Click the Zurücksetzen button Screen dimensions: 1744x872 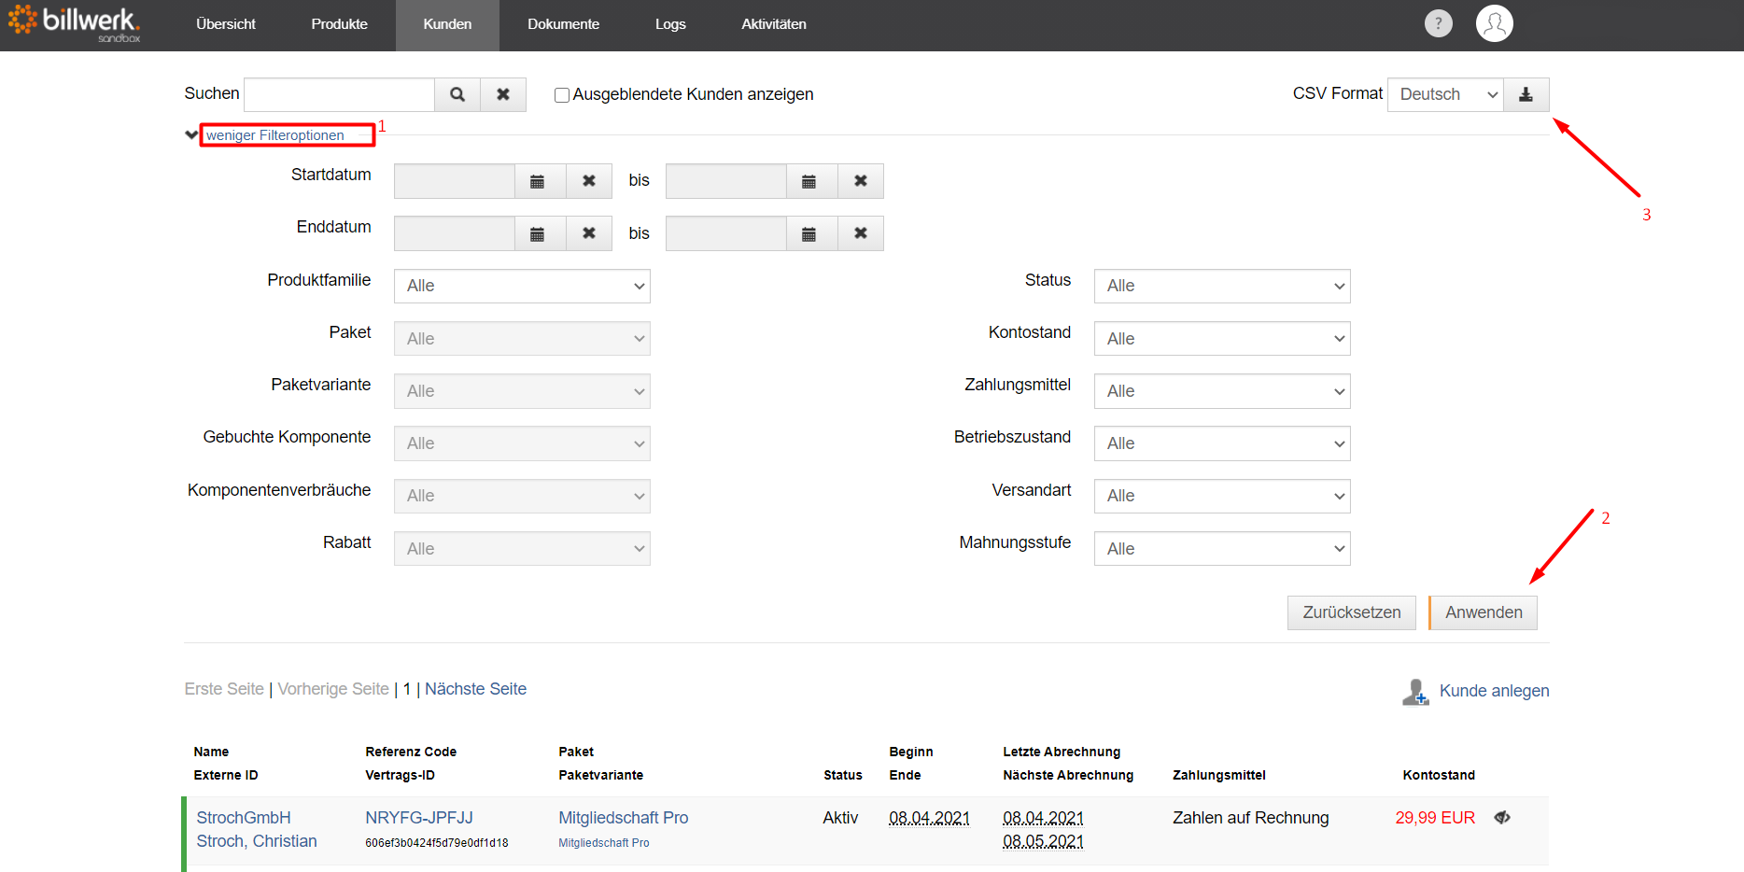(1351, 612)
